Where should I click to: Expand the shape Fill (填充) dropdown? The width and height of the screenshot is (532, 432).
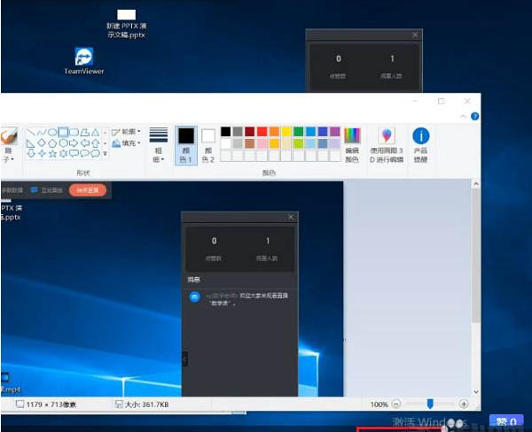[126, 143]
